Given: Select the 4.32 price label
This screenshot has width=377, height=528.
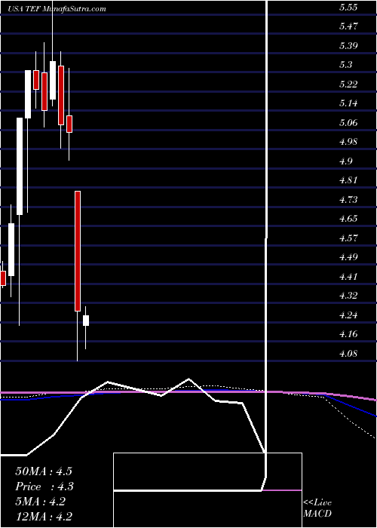Looking at the screenshot, I should 348,296.
